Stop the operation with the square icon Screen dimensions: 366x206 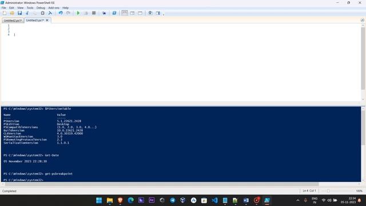(94, 13)
